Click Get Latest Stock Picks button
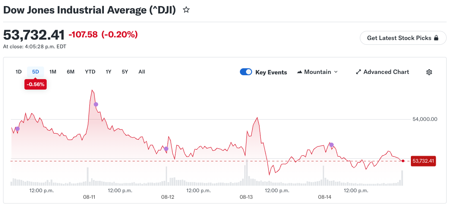Viewport: 451px width, 207px height. [x=403, y=38]
